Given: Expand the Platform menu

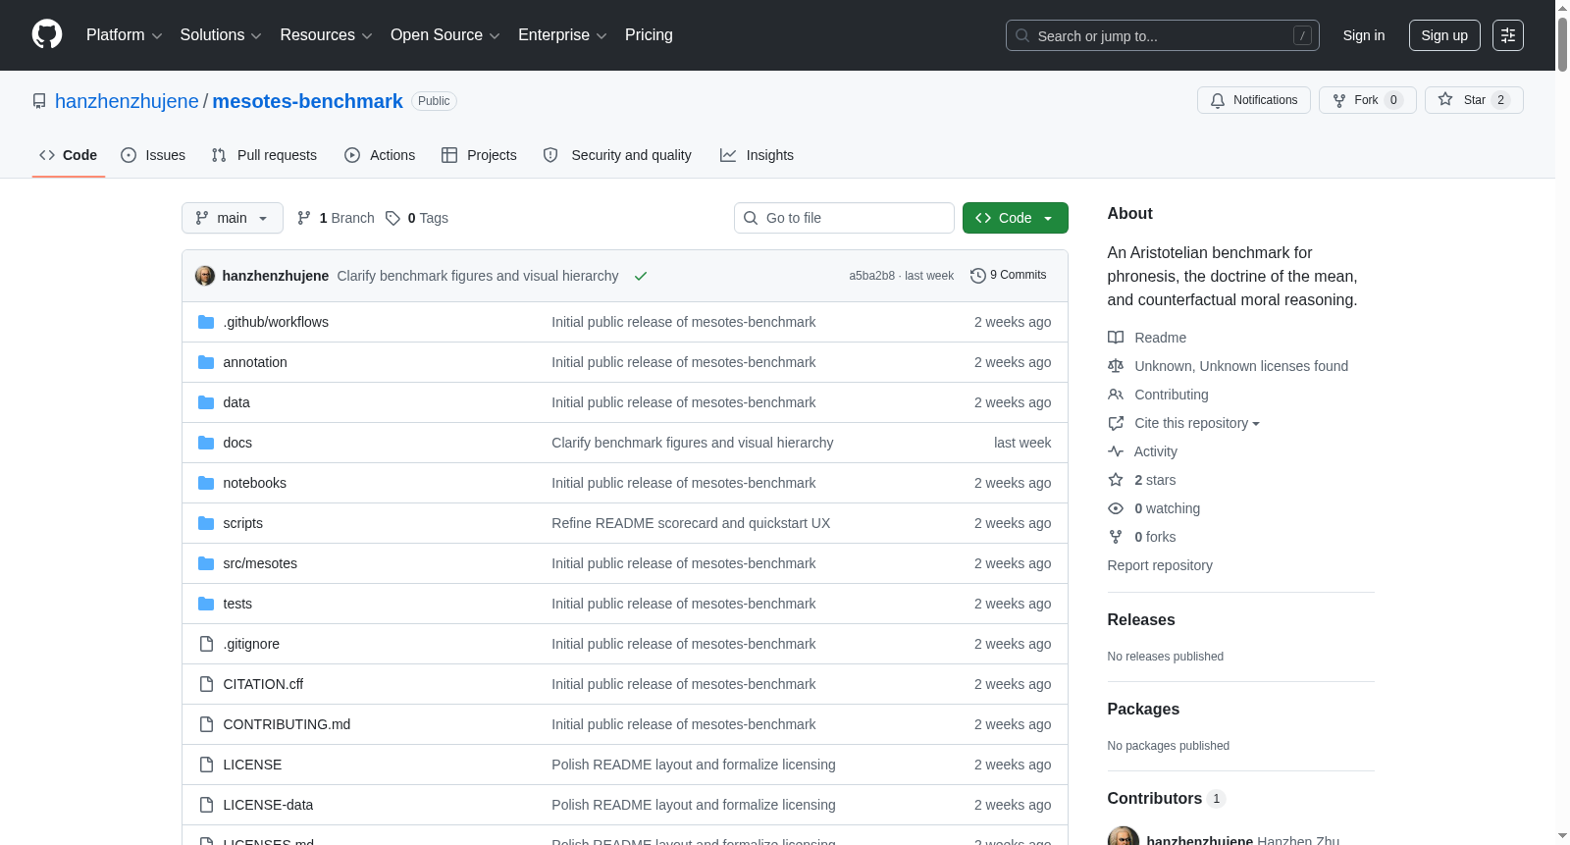Looking at the screenshot, I should (x=124, y=35).
